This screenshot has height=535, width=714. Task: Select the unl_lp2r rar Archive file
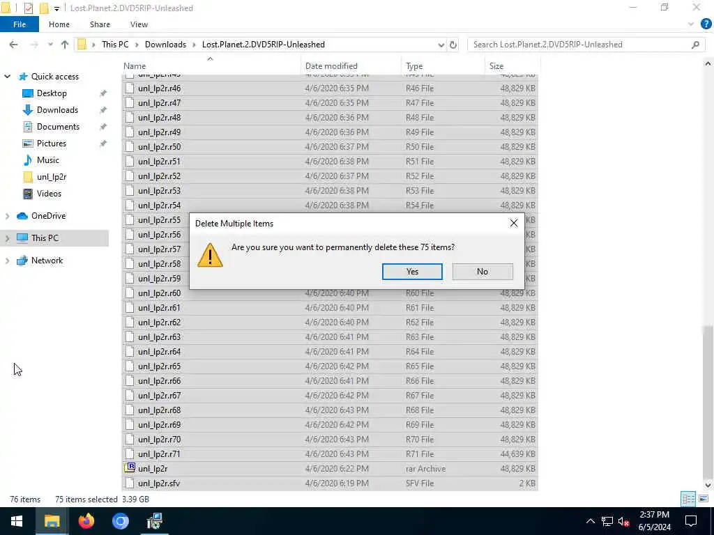coord(330,469)
